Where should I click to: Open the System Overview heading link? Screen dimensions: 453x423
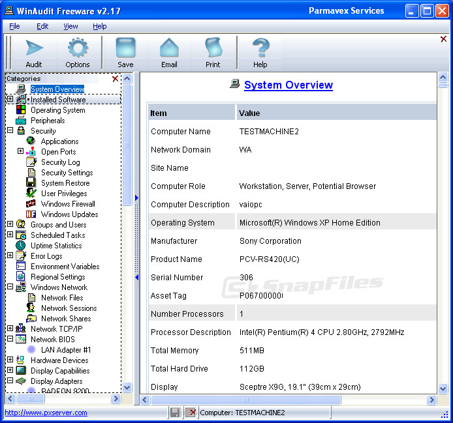pyautogui.click(x=289, y=85)
